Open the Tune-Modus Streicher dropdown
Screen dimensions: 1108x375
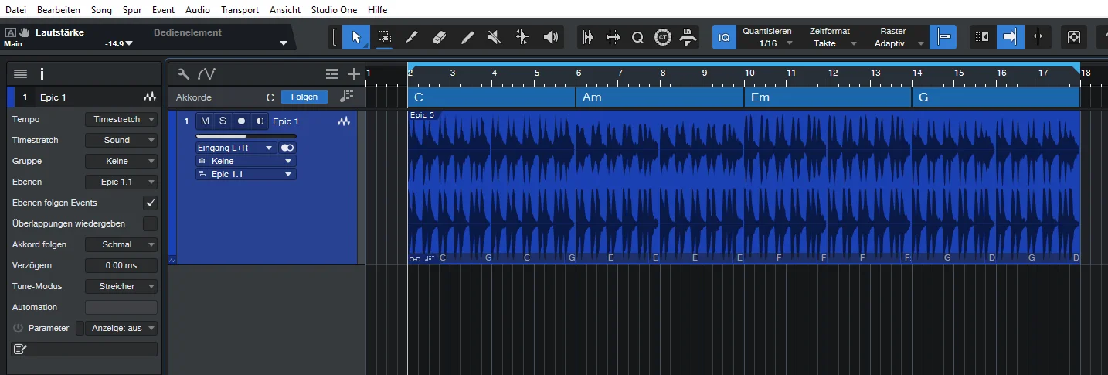(121, 286)
